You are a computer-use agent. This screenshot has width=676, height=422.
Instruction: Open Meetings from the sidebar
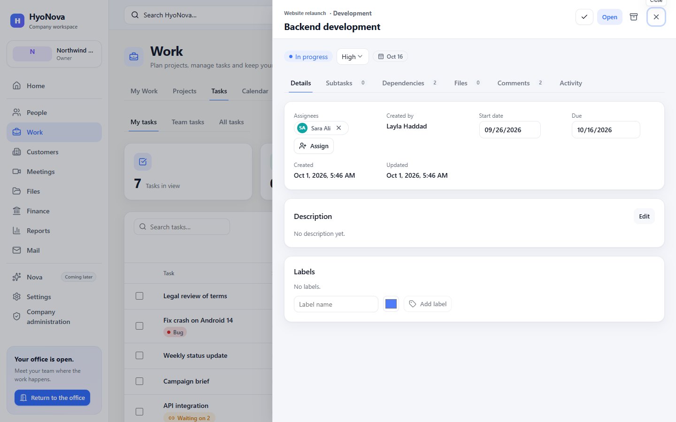tap(54, 172)
